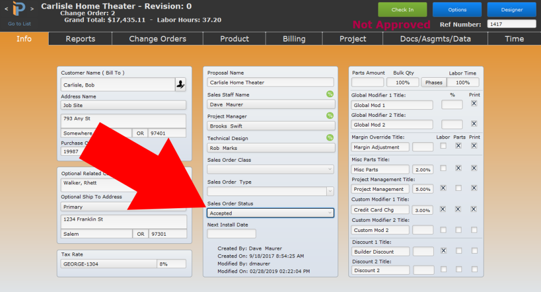Click the Next Install Date field
This screenshot has height=292, width=541.
tap(232, 234)
